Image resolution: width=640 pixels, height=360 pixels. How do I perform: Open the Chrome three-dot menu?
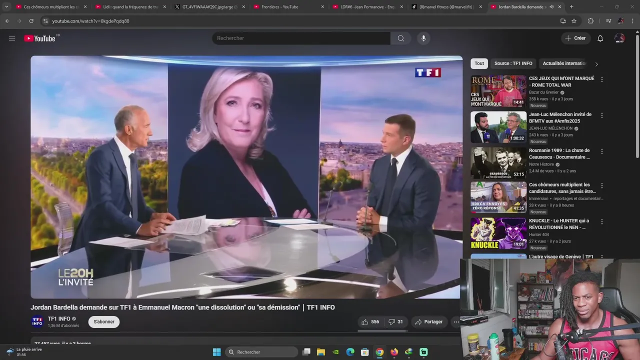pyautogui.click(x=632, y=21)
